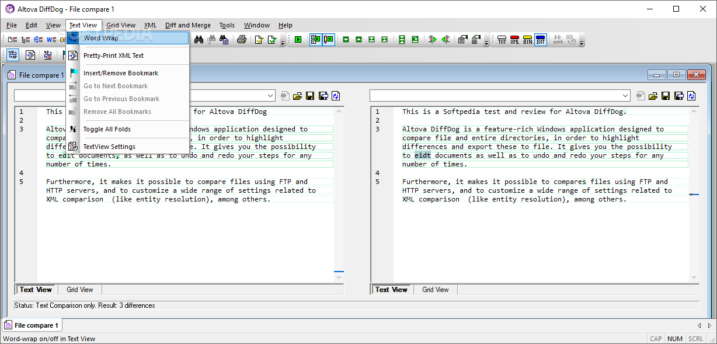Switch right pane to Grid View tab
717x344 pixels.
click(x=436, y=290)
